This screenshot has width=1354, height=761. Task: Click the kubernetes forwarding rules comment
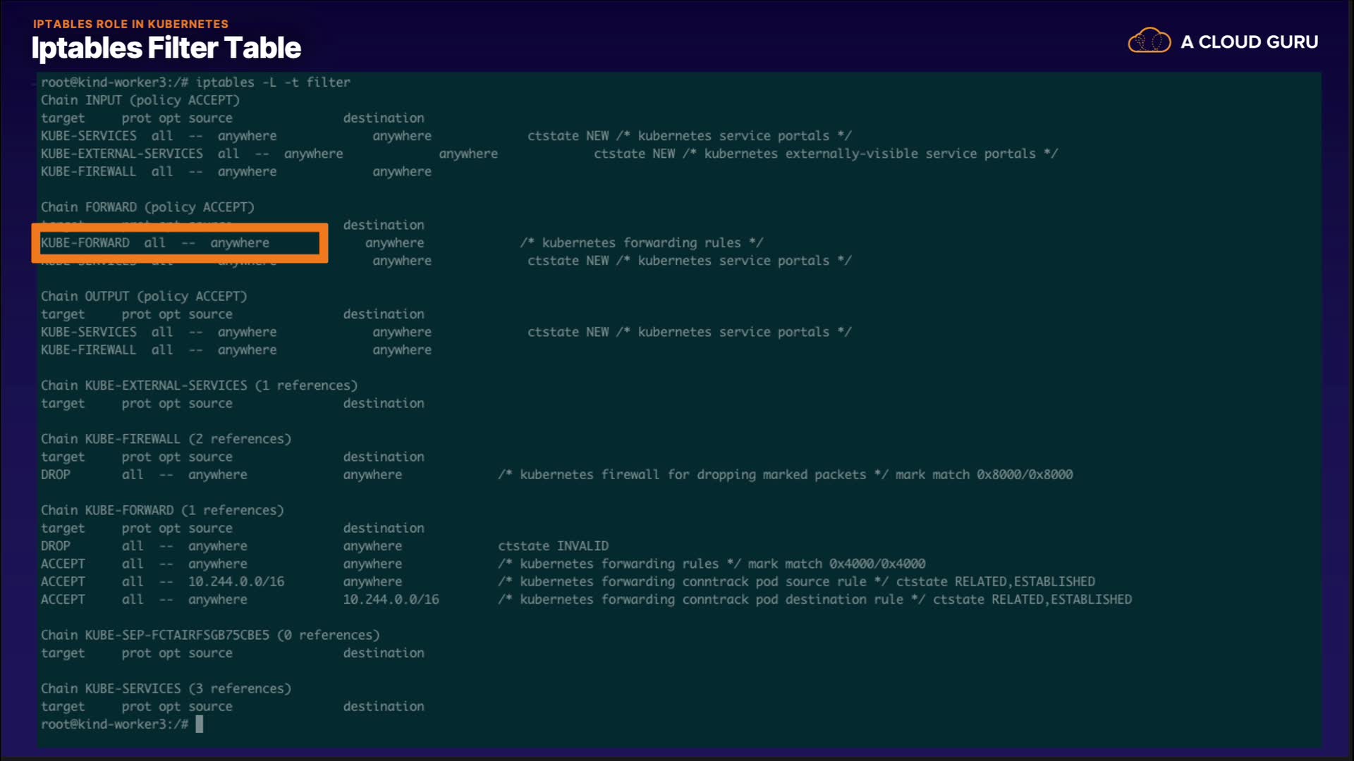(641, 243)
